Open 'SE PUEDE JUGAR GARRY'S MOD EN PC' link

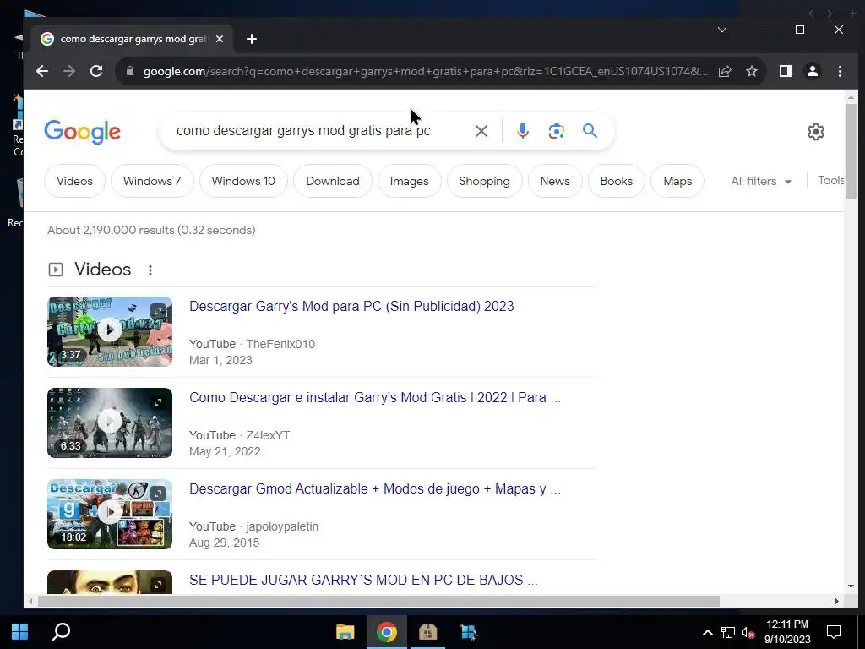pos(363,580)
